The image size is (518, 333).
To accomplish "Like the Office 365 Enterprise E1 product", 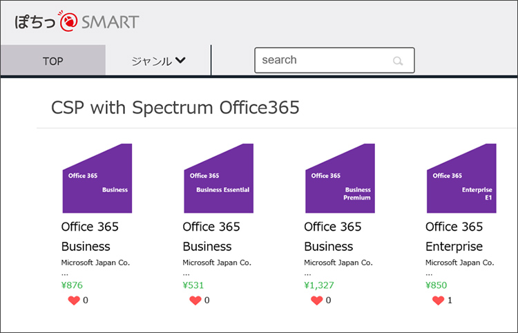I will click(x=438, y=301).
